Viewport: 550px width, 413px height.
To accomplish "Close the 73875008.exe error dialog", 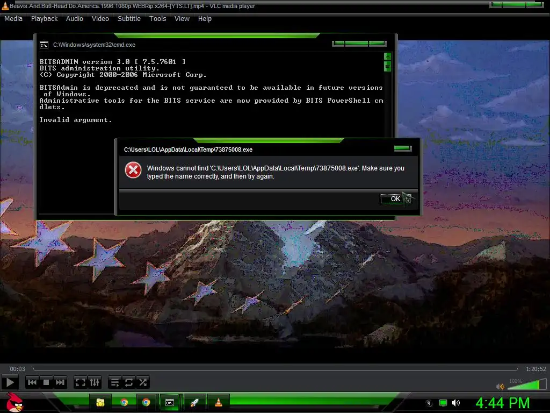I will coord(403,148).
